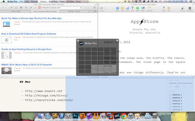Image resolution: width=195 pixels, height=121 pixels.
Task: Select Heading 6 format radio button
Action: tap(170, 109)
